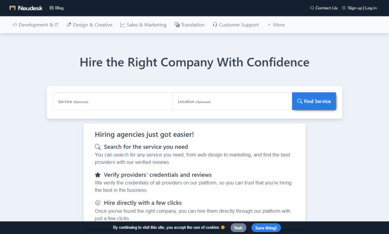Image resolution: width=389 pixels, height=234 pixels.
Task: Click the Neudesk brand name
Action: point(30,8)
